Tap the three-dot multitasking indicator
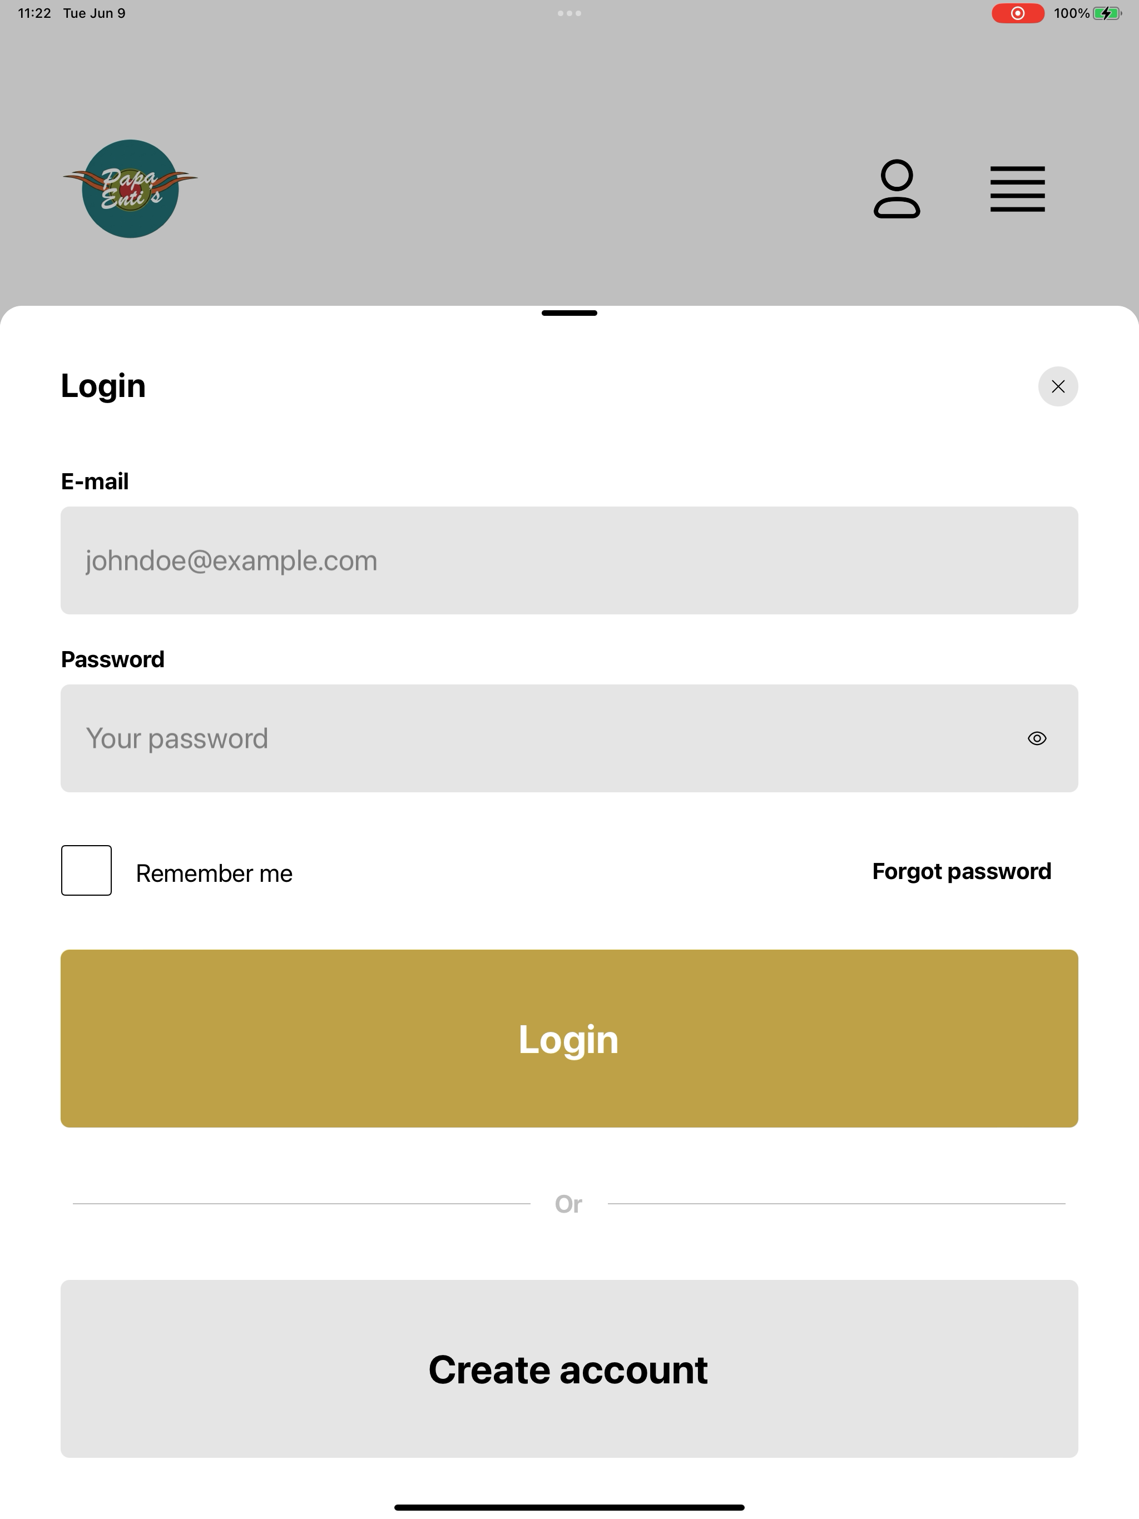Image resolution: width=1139 pixels, height=1519 pixels. 569,13
